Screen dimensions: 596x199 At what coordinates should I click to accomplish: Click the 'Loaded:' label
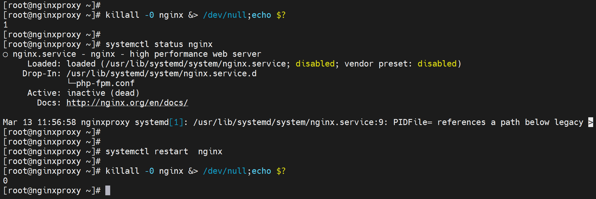[x=44, y=64]
